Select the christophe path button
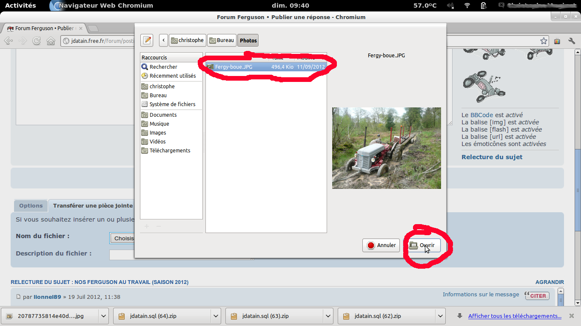 (187, 40)
